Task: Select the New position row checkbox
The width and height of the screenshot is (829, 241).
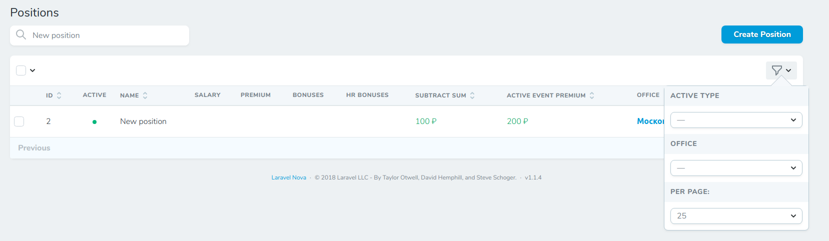Action: (x=19, y=121)
